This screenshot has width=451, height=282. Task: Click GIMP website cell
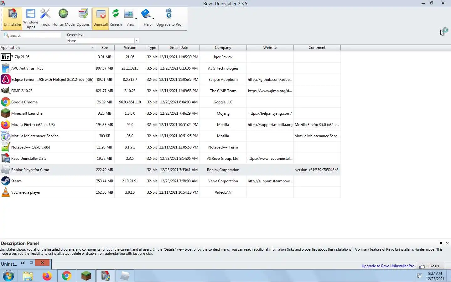pos(270,91)
